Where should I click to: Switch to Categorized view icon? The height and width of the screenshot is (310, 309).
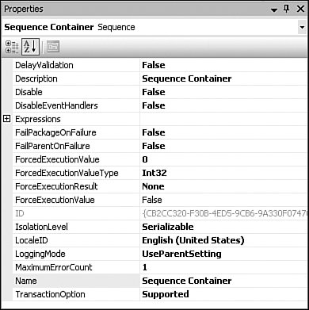tap(12, 47)
